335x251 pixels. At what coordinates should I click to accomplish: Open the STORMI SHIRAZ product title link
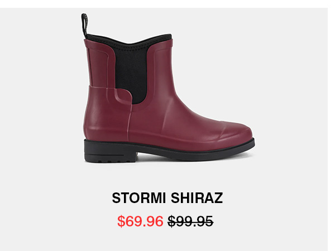click(167, 198)
